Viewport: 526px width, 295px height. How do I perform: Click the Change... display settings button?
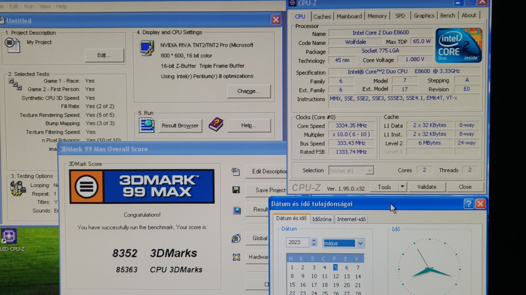click(248, 91)
